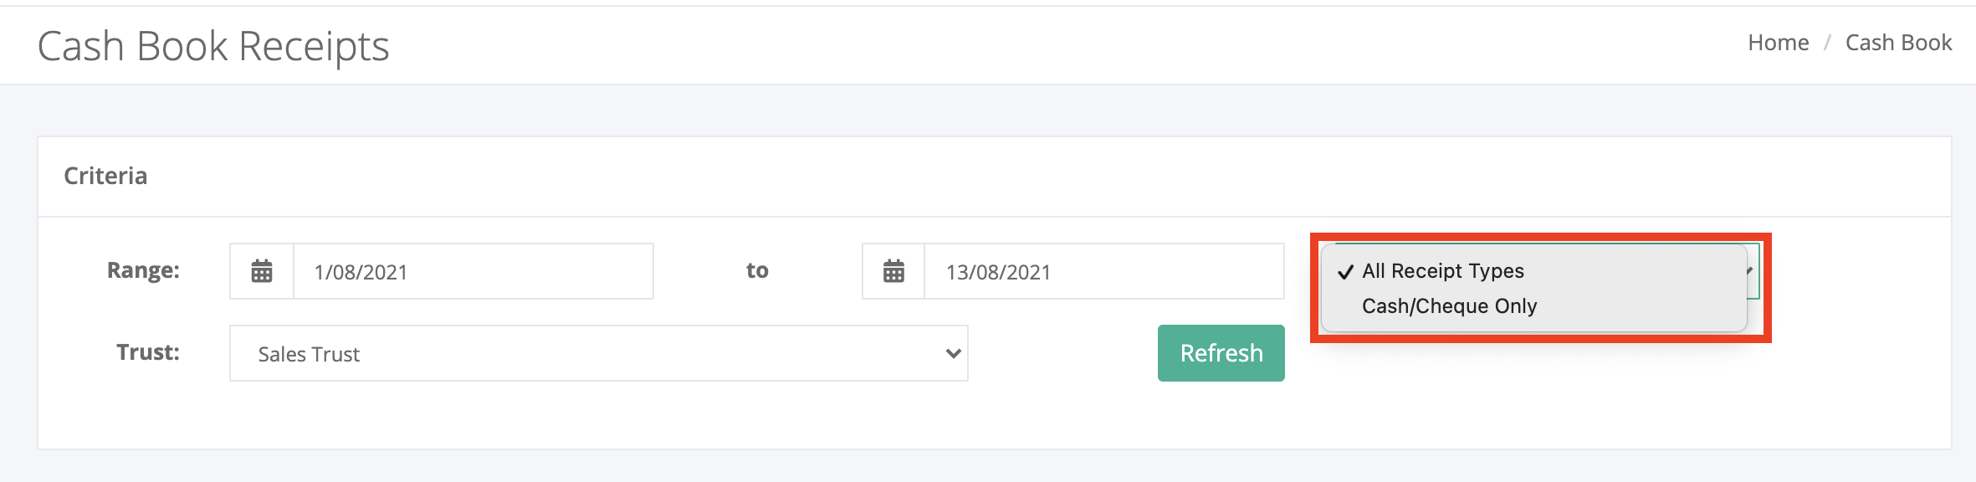Click the checkmark beside All Receipt Types
The height and width of the screenshot is (482, 1976).
coord(1345,272)
